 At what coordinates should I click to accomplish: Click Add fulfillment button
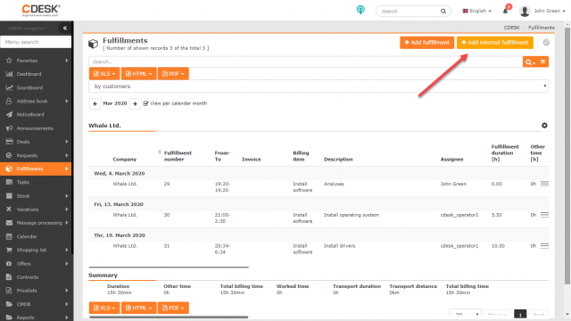[x=426, y=43]
